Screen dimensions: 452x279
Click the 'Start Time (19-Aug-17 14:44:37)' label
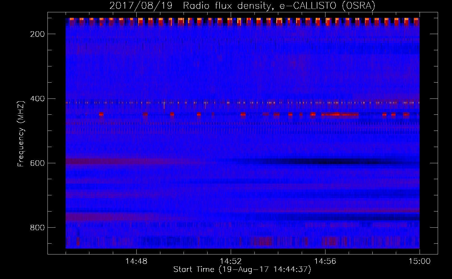(242, 270)
